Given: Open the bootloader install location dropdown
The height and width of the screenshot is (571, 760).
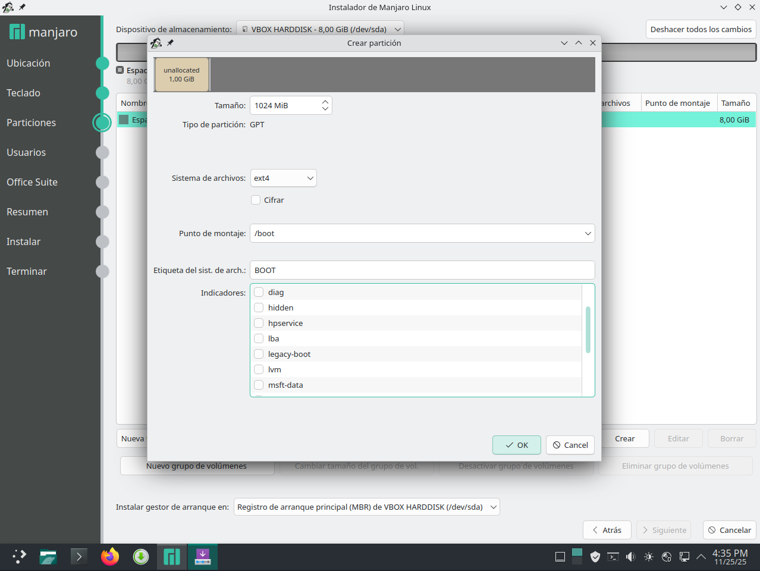Looking at the screenshot, I should pyautogui.click(x=366, y=507).
